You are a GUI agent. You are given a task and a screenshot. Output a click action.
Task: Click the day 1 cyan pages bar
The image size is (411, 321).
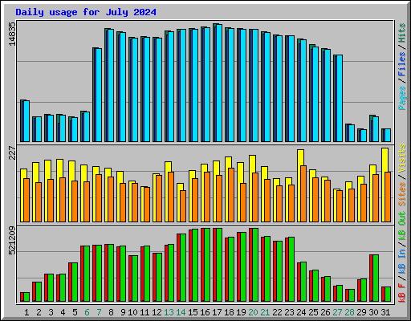click(x=26, y=121)
